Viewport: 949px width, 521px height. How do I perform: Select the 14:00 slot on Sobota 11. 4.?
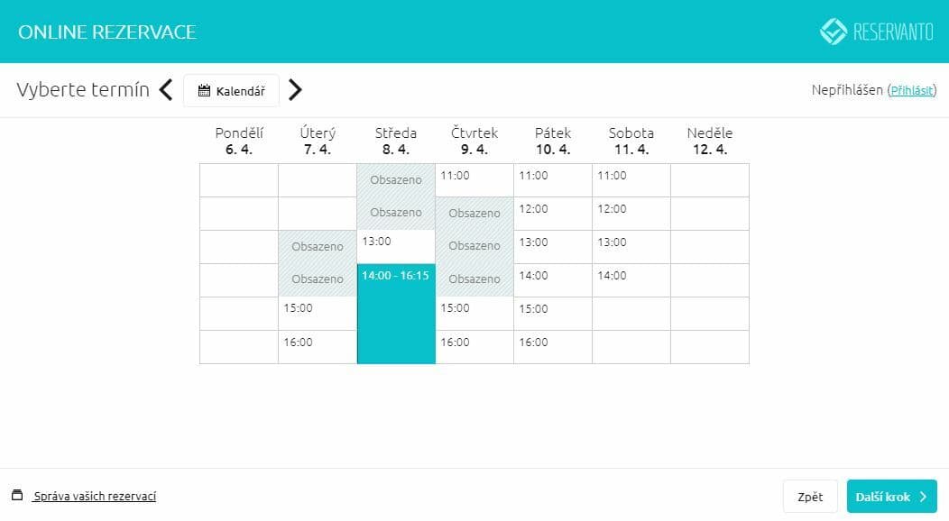pos(631,279)
